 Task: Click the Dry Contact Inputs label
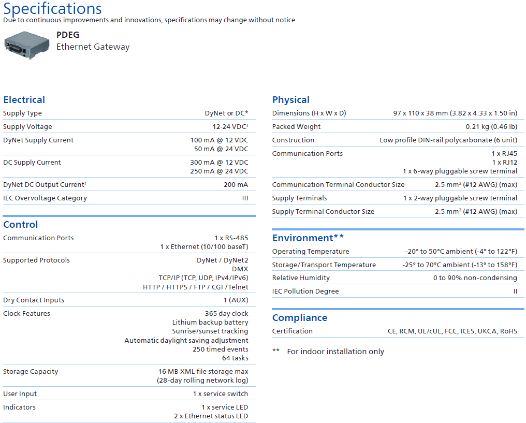pos(34,300)
